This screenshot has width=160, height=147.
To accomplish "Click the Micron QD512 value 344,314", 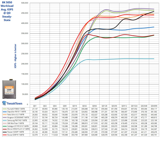I will (x=124, y=129).
